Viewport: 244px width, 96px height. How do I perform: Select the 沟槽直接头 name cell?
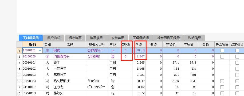70,57
